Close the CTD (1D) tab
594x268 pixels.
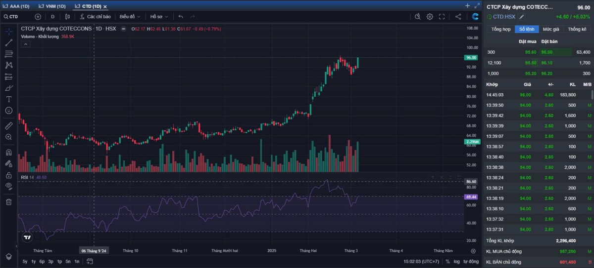(x=105, y=6)
